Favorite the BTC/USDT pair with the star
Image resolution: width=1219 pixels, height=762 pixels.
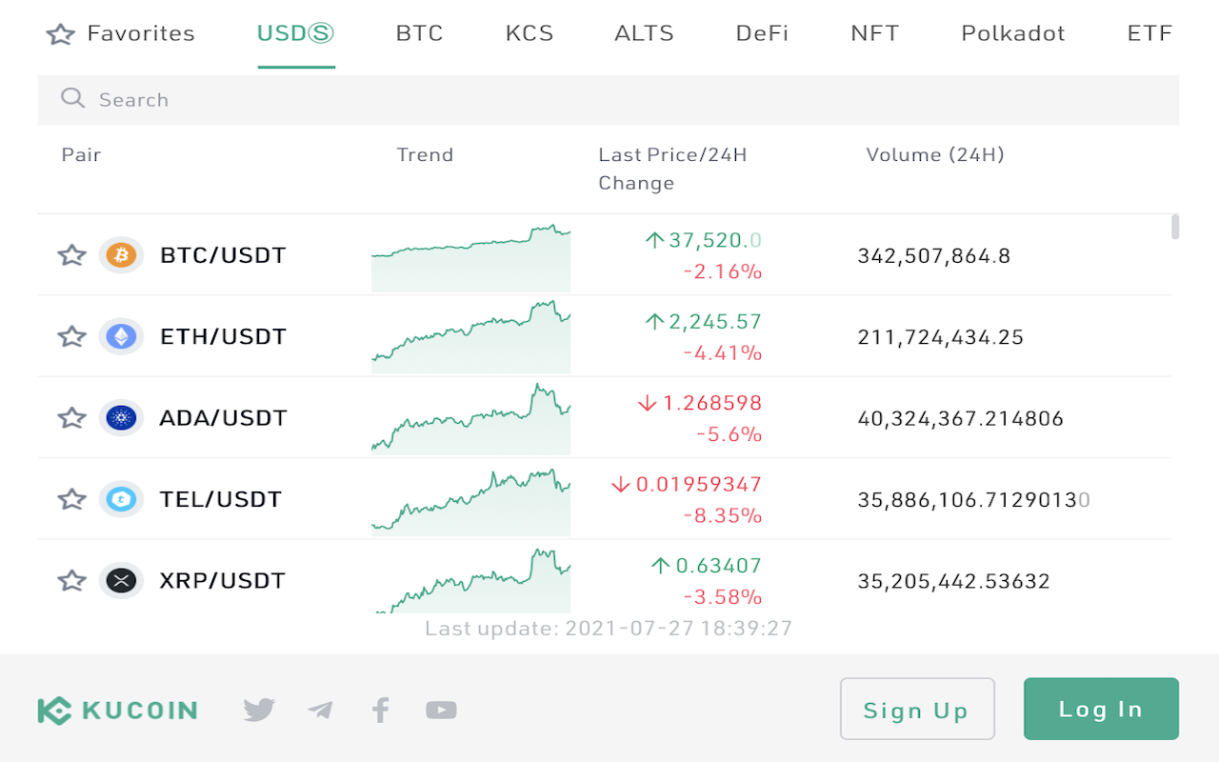[x=71, y=255]
